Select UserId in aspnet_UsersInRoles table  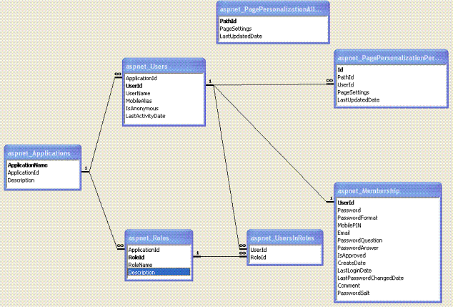[258, 250]
